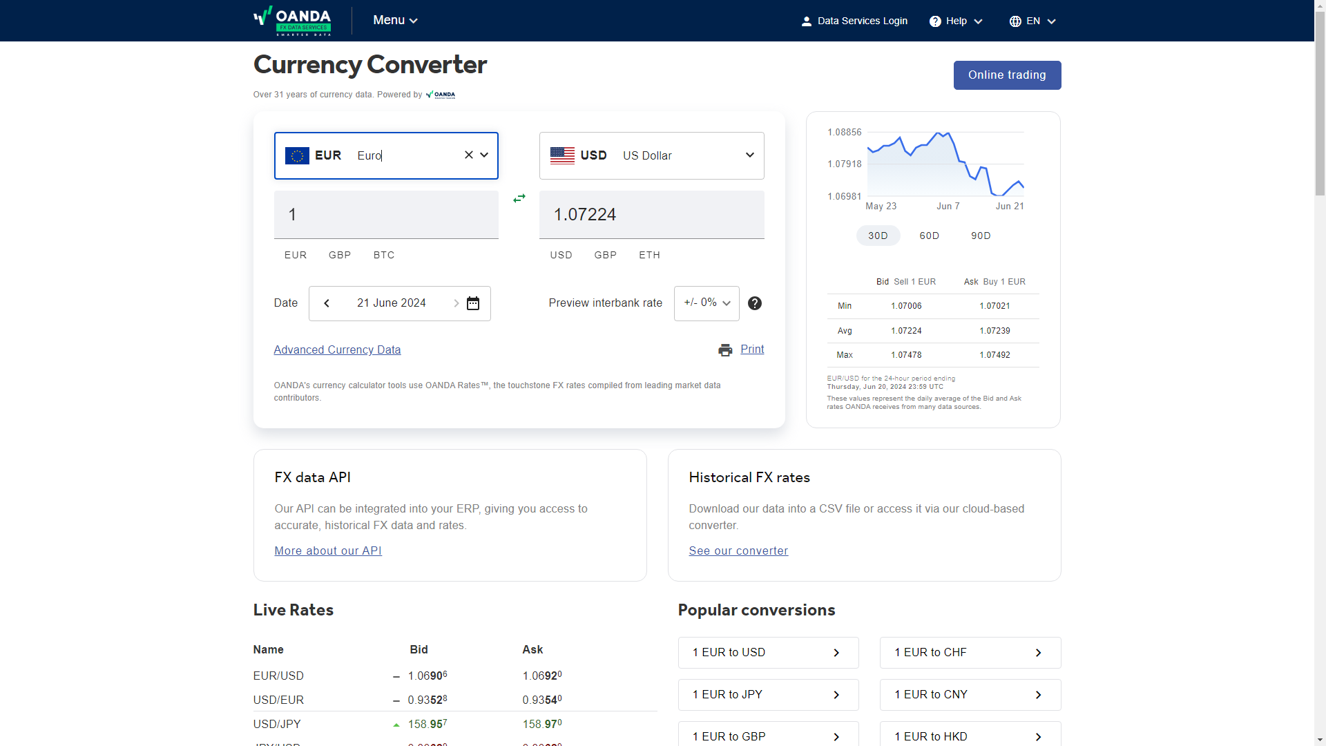The width and height of the screenshot is (1326, 746).
Task: Click the printer icon next to Print
Action: [x=725, y=350]
